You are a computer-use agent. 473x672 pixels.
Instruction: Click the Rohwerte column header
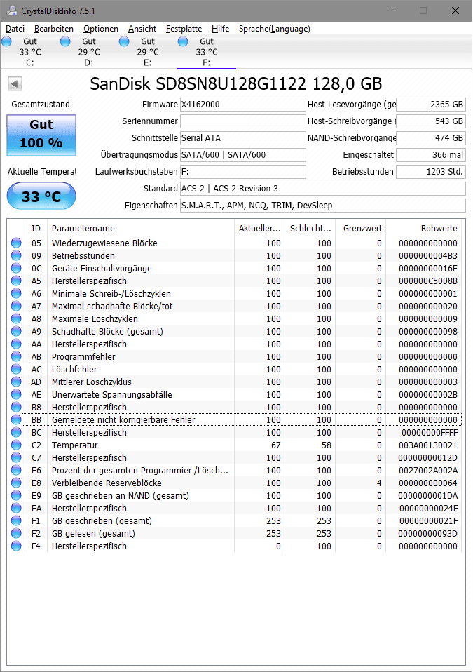tap(423, 229)
